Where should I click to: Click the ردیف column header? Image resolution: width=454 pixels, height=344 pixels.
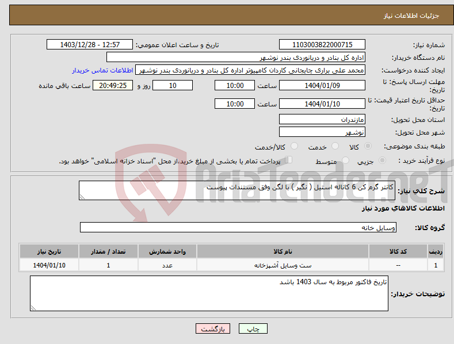tap(436, 251)
